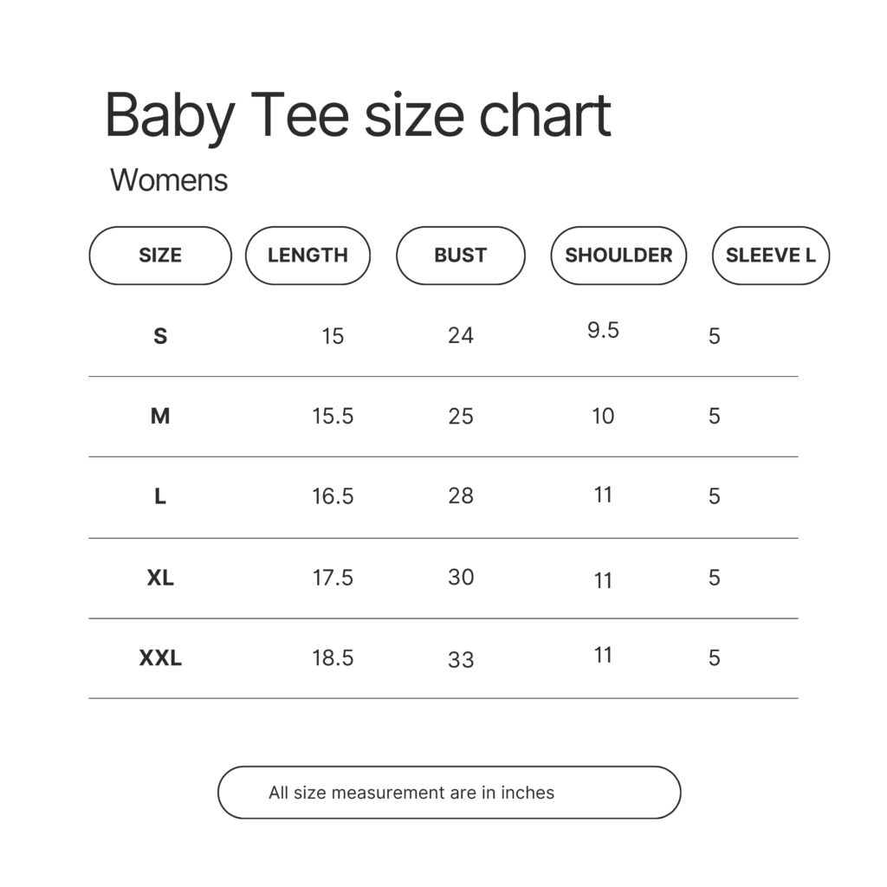Select the size L row label

point(160,496)
